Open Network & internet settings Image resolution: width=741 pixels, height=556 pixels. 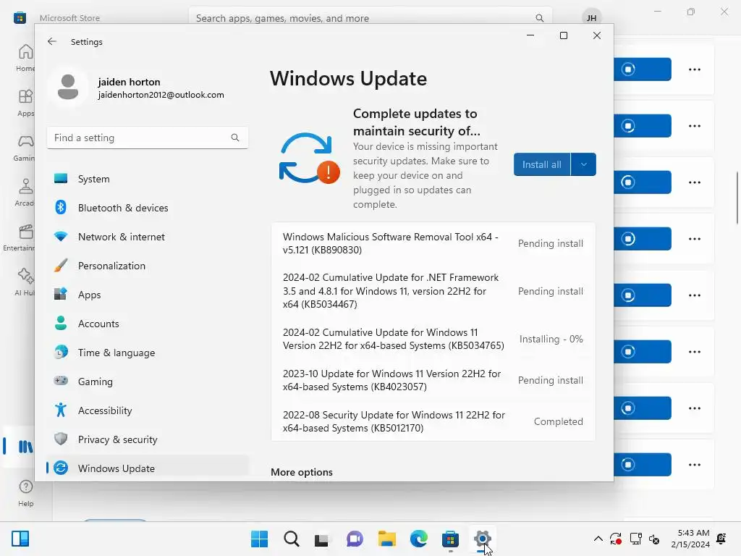pos(148,237)
